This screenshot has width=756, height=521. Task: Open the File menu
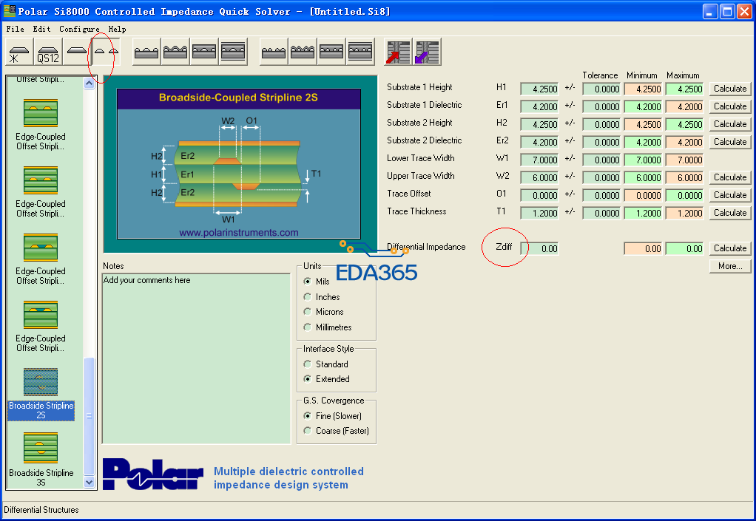(15, 29)
